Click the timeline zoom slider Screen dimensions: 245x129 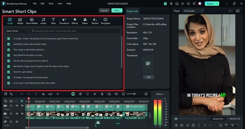coord(134,94)
